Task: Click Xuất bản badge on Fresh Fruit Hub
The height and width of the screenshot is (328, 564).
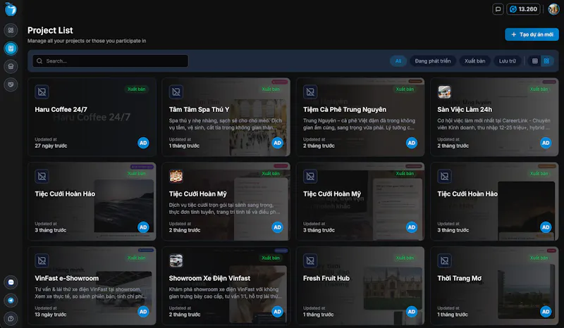Action: tap(405, 258)
